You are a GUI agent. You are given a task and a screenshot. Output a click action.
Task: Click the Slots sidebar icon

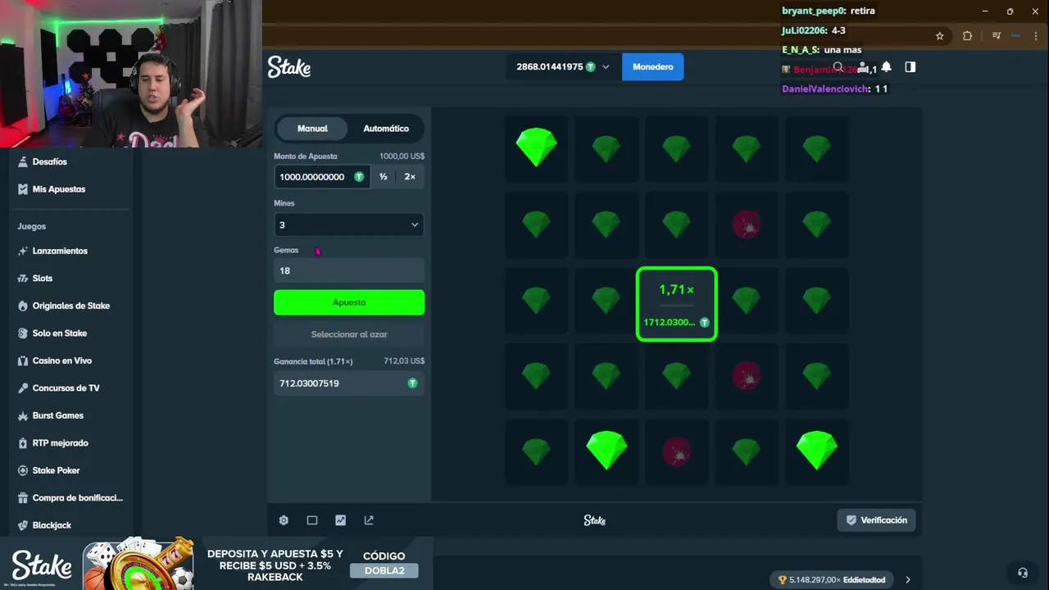pos(23,279)
